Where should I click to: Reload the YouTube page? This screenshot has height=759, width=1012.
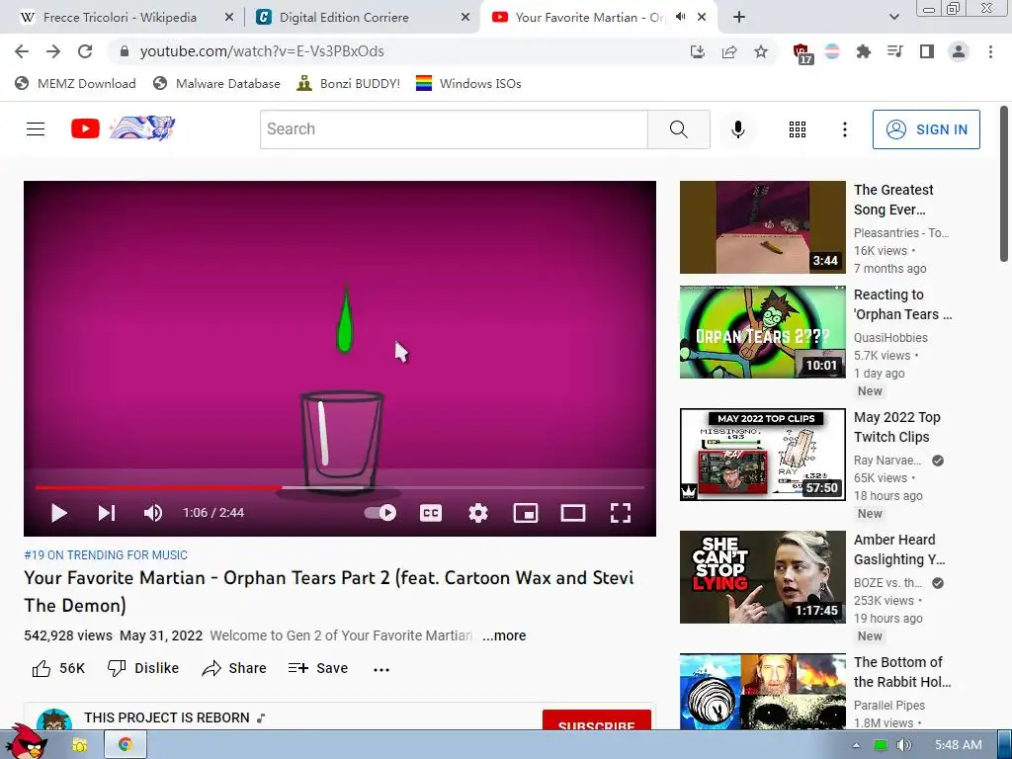tap(85, 51)
